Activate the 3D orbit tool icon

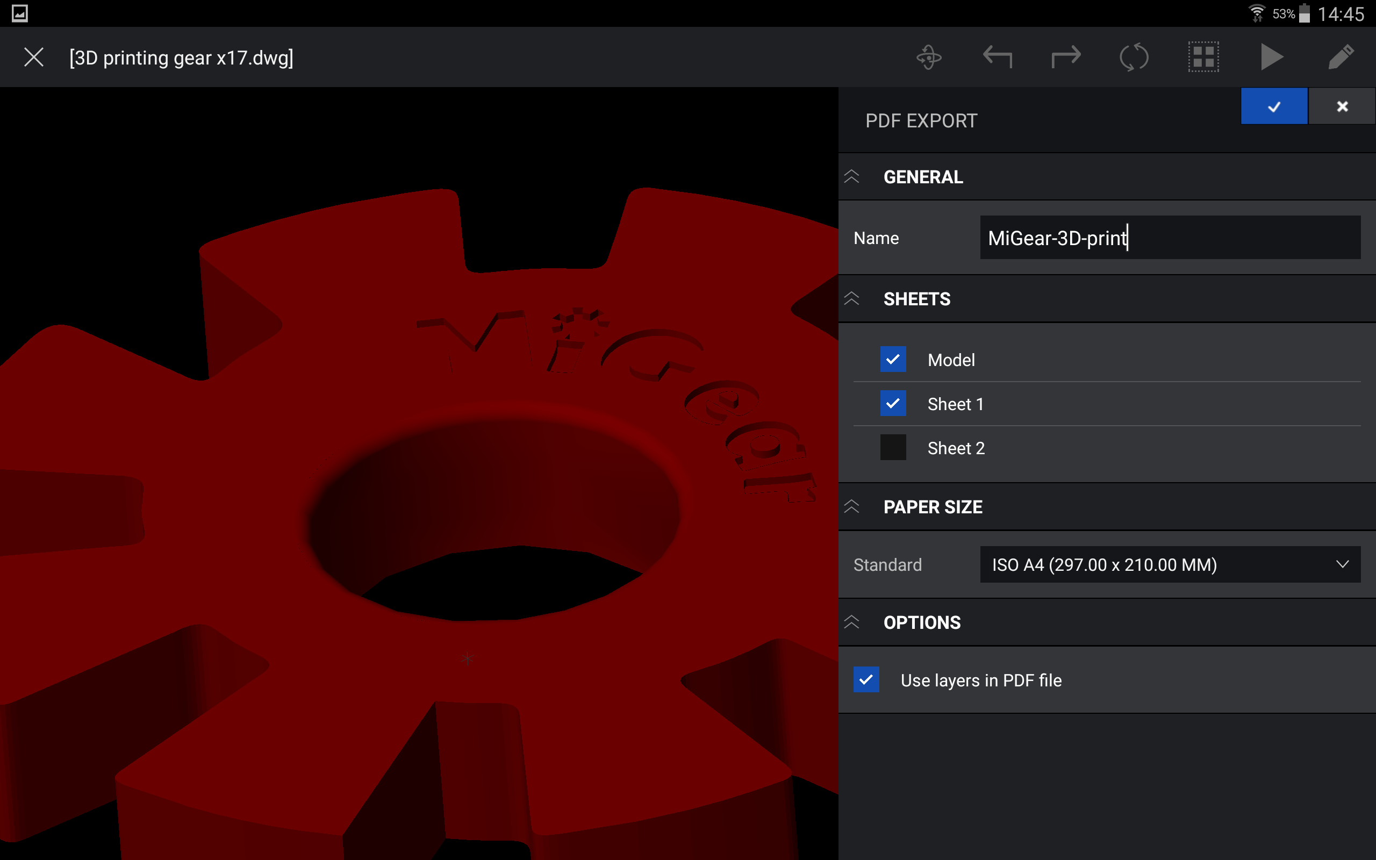929,57
